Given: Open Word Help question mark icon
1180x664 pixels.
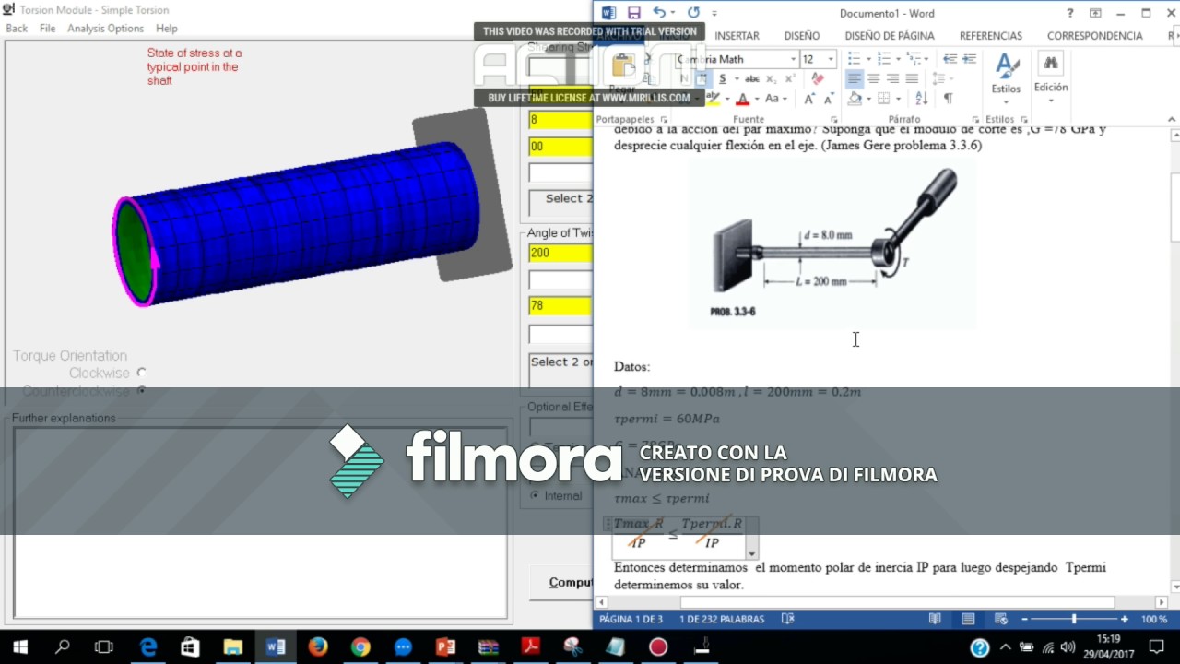Looking at the screenshot, I should tap(1070, 13).
